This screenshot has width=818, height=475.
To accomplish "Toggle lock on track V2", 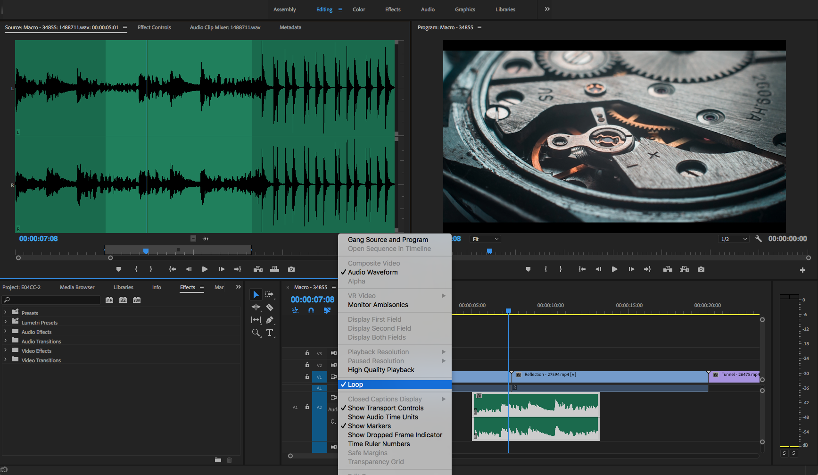I will click(307, 365).
